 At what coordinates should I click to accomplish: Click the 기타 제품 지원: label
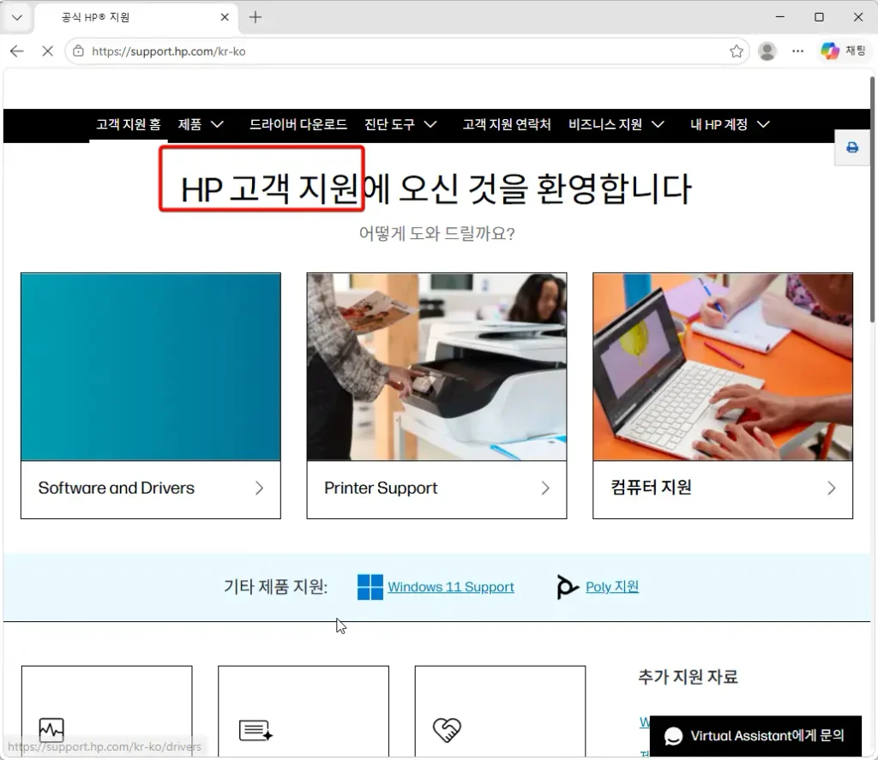(x=275, y=587)
